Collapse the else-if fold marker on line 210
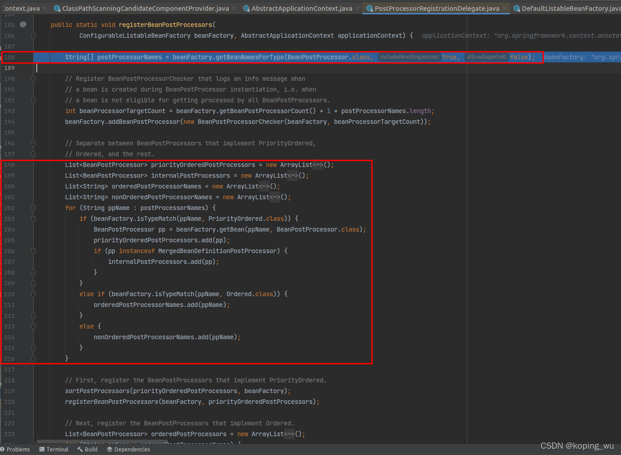621x455 pixels. [x=33, y=294]
